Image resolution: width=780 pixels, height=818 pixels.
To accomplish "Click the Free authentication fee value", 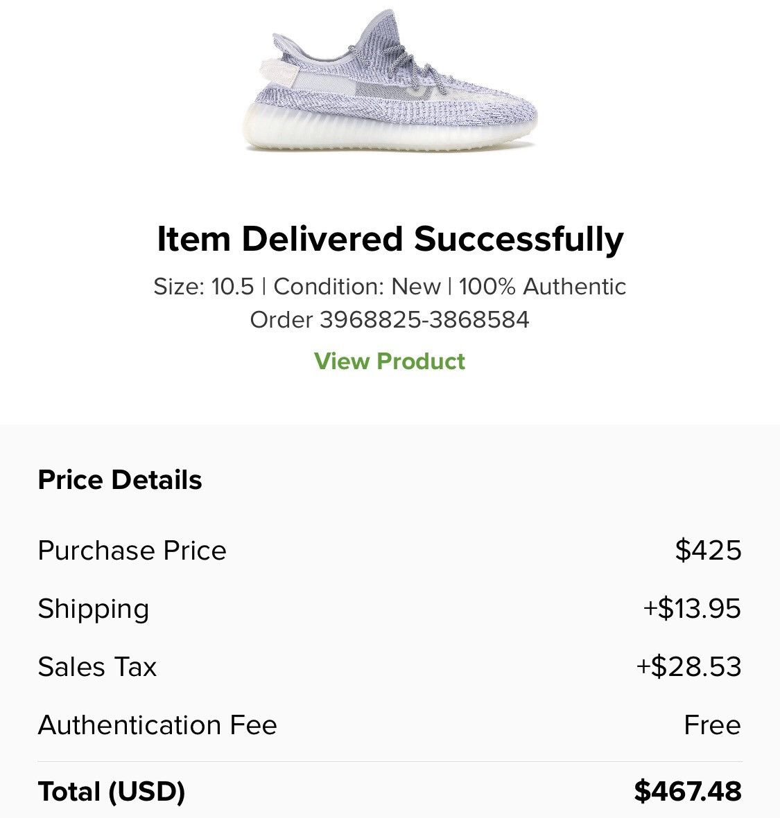I will (x=712, y=725).
